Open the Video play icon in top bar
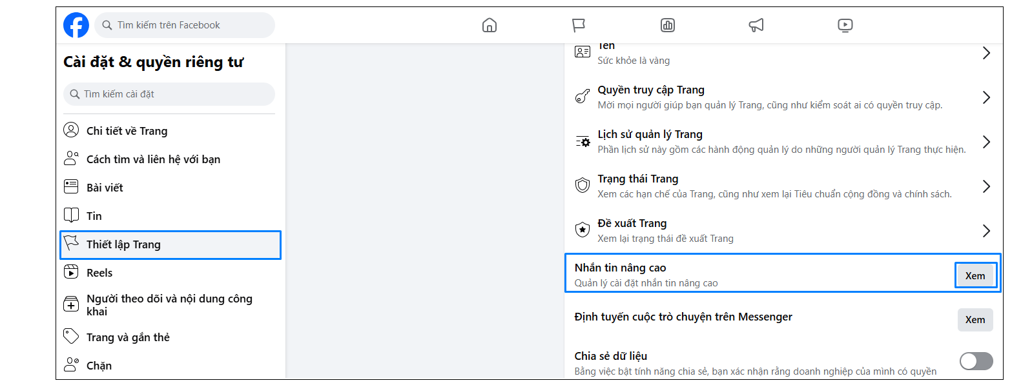The height and width of the screenshot is (385, 1032). click(x=845, y=25)
